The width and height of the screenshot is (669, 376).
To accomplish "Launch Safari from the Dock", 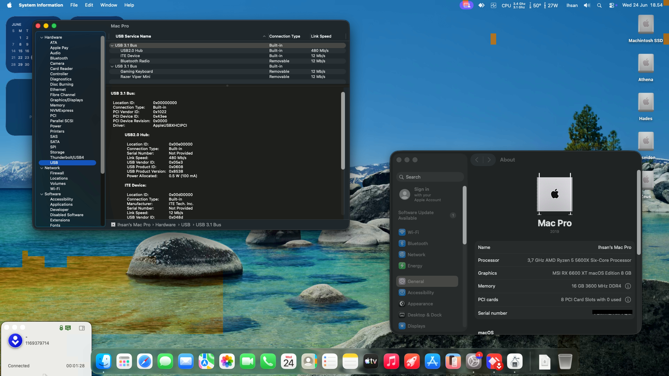I will (x=145, y=362).
